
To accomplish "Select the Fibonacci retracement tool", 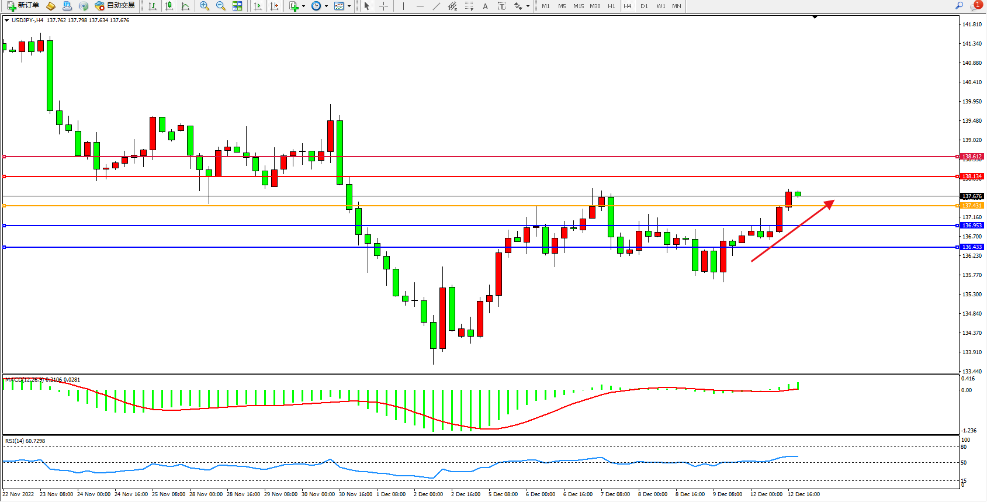I will pyautogui.click(x=469, y=6).
